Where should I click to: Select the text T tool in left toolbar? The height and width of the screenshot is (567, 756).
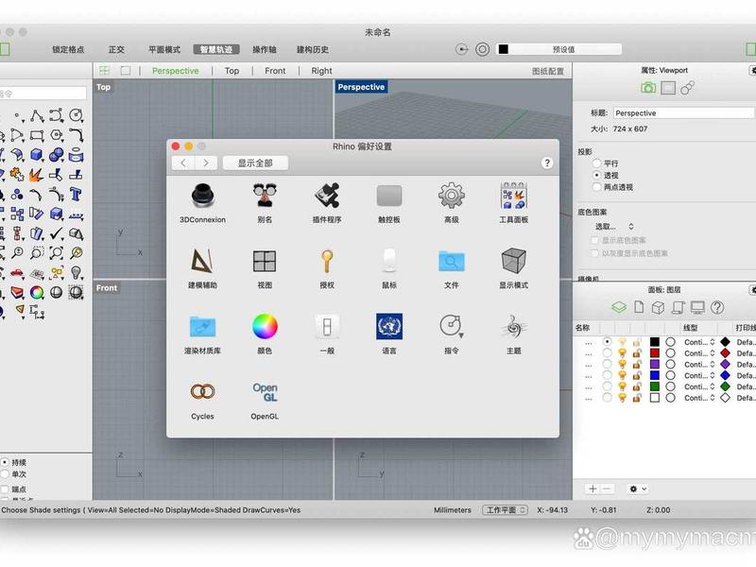click(76, 195)
